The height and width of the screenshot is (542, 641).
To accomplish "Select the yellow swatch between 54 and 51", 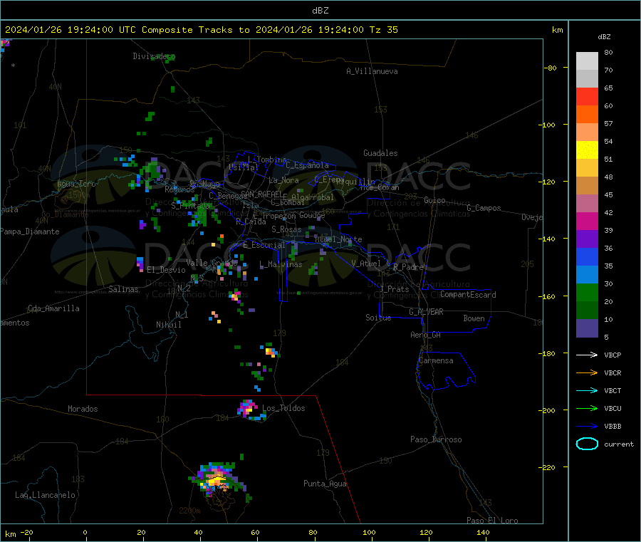I will (x=587, y=150).
